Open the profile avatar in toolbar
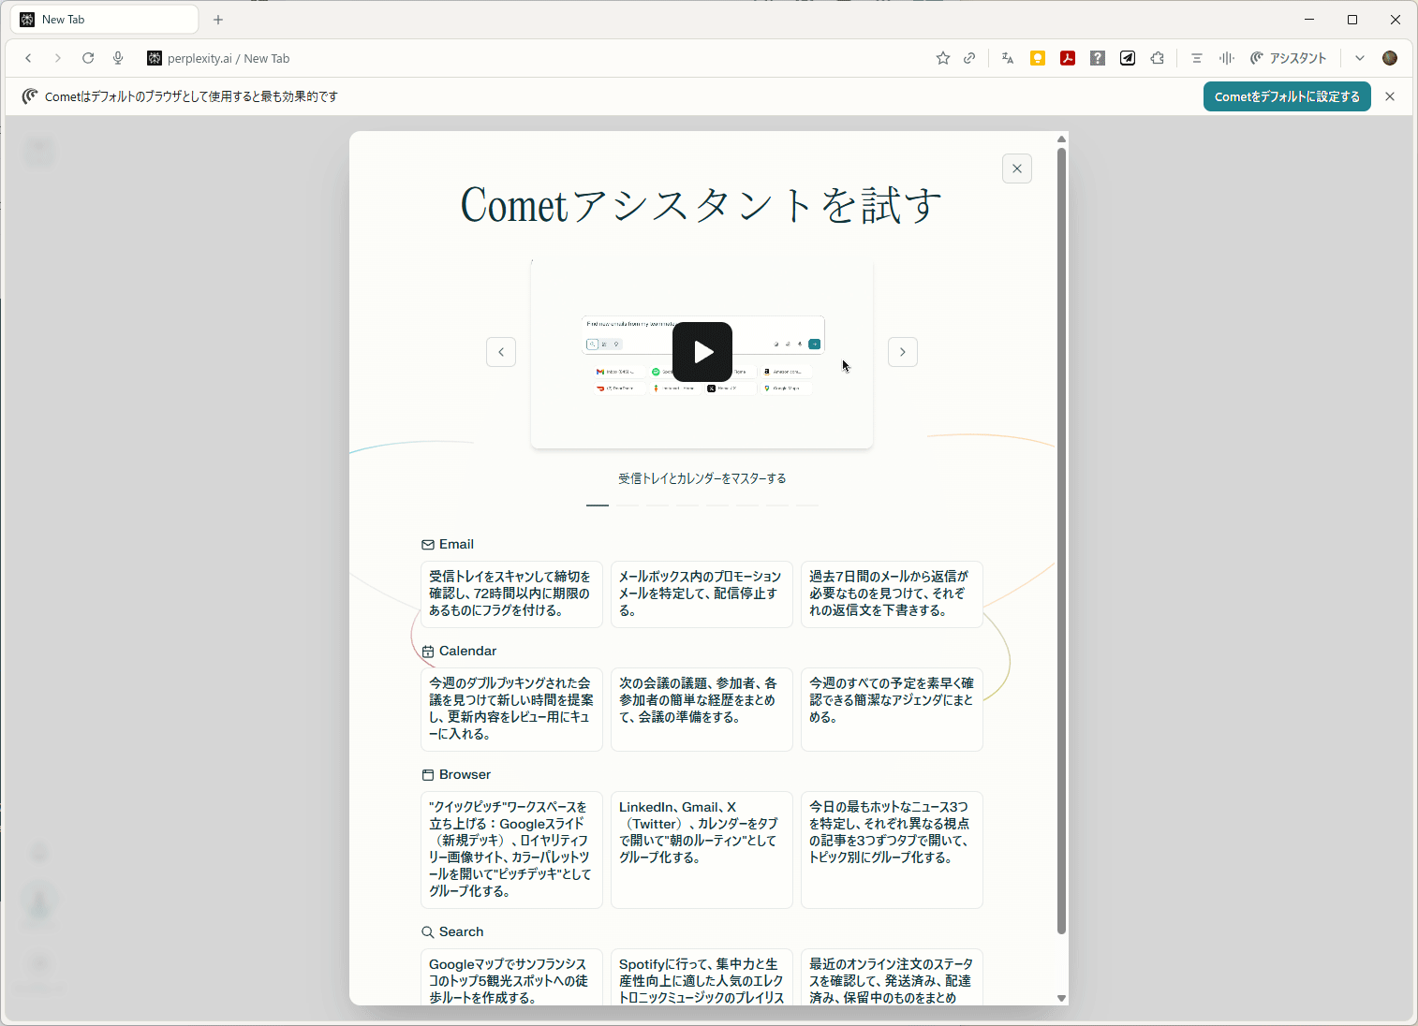The image size is (1418, 1026). 1390,58
